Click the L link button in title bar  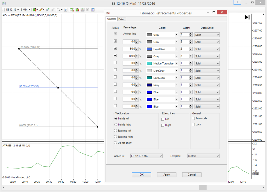[x=237, y=2]
